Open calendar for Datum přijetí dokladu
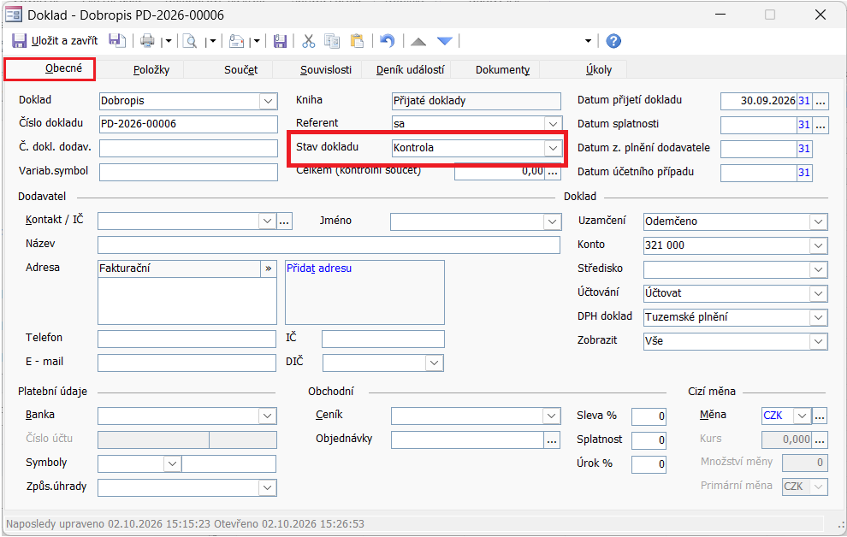Screen dimensions: 847x537 point(803,101)
